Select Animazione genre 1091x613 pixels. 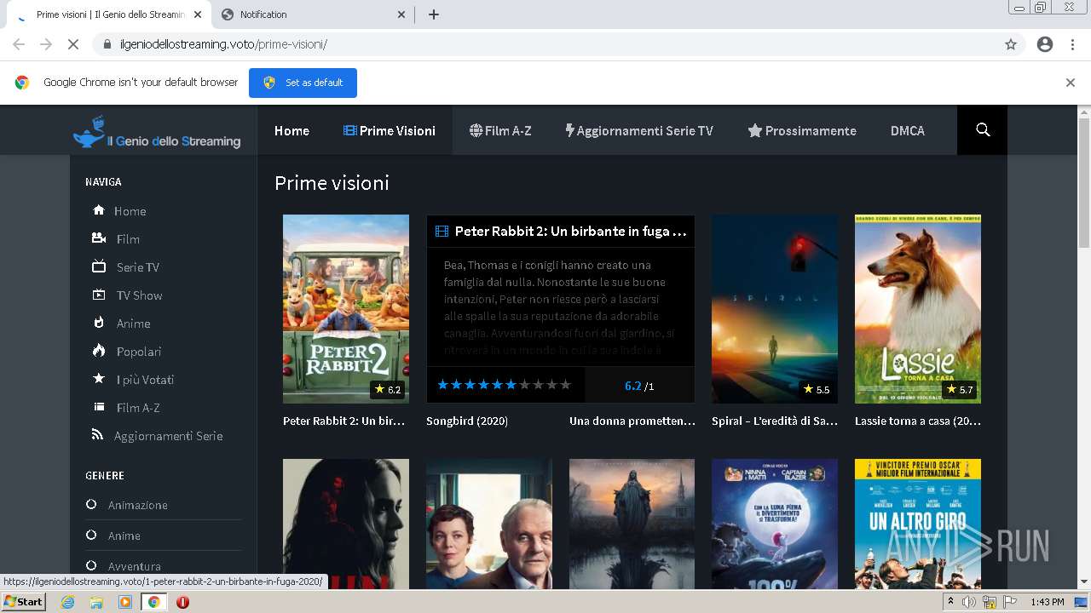point(137,505)
